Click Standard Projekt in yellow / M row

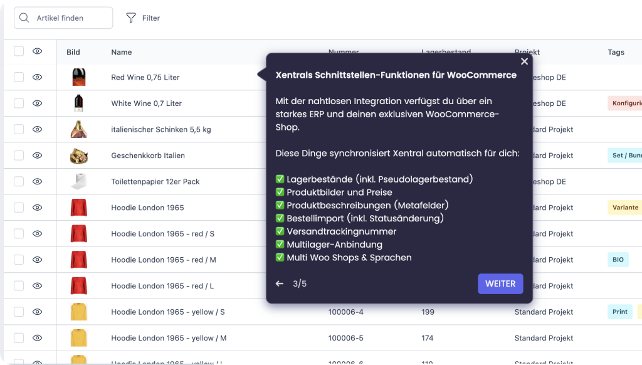coord(544,338)
